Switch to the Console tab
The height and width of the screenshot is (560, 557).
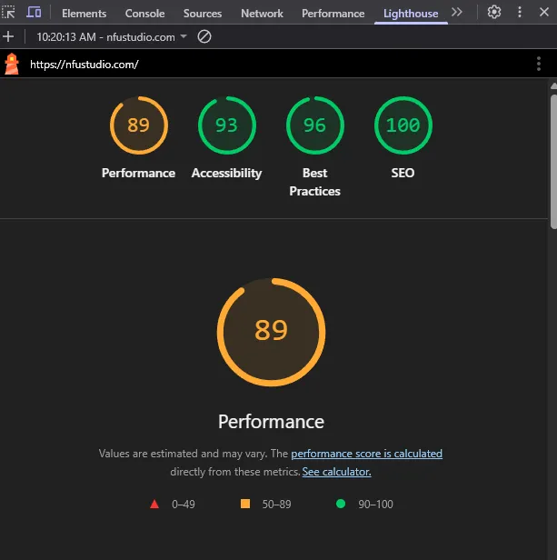(x=144, y=14)
